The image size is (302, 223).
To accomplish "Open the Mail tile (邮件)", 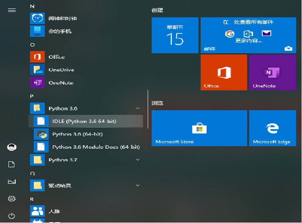I will click(248, 35).
